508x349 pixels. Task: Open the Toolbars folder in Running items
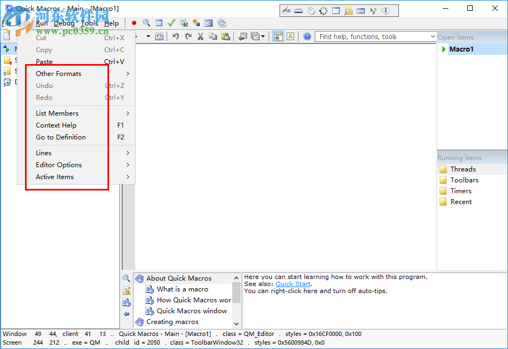click(x=464, y=180)
